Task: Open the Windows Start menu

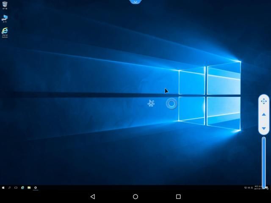Action: pyautogui.click(x=3, y=187)
